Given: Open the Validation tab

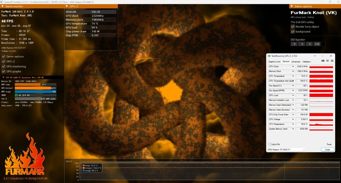Looking at the screenshot, I should [306, 62].
